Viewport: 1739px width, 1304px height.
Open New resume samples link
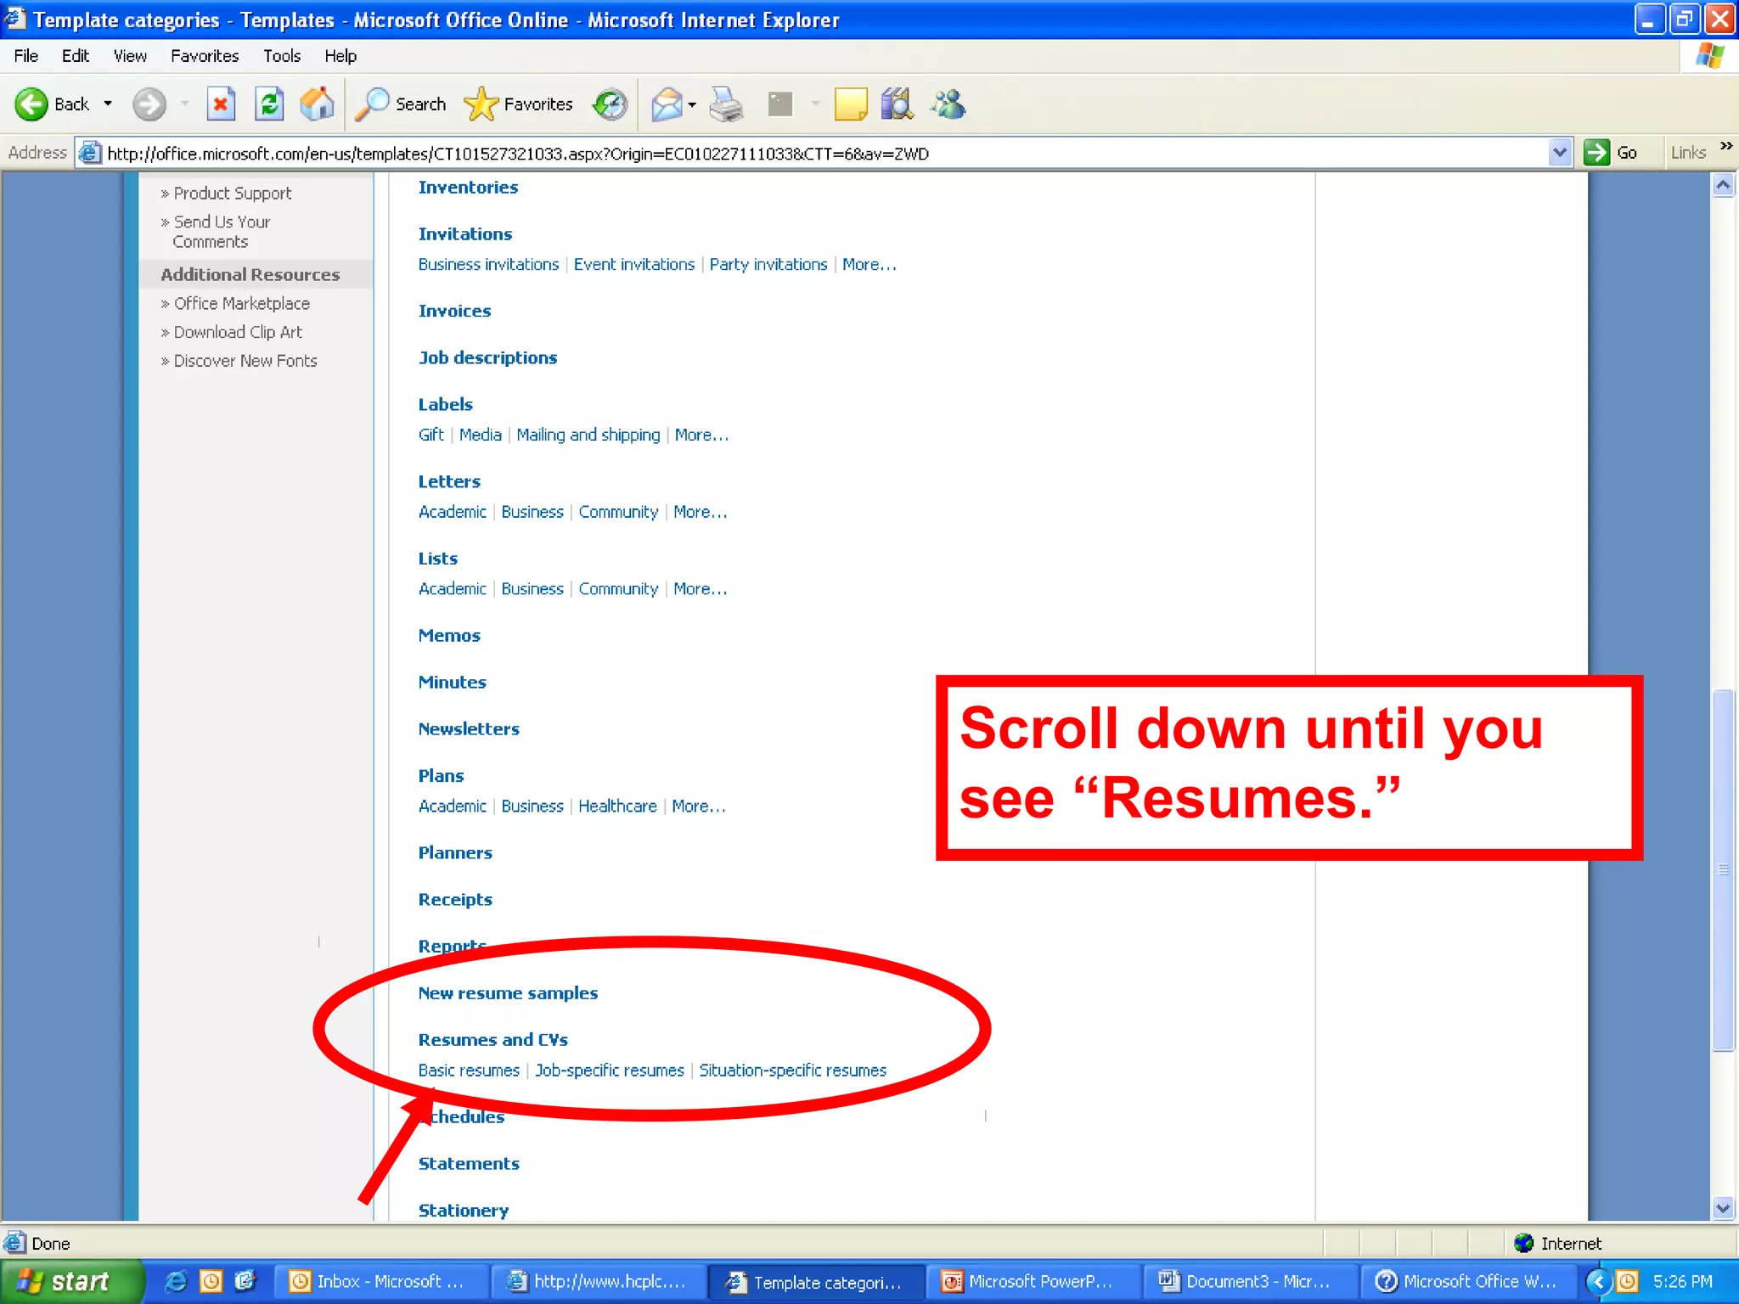click(508, 993)
